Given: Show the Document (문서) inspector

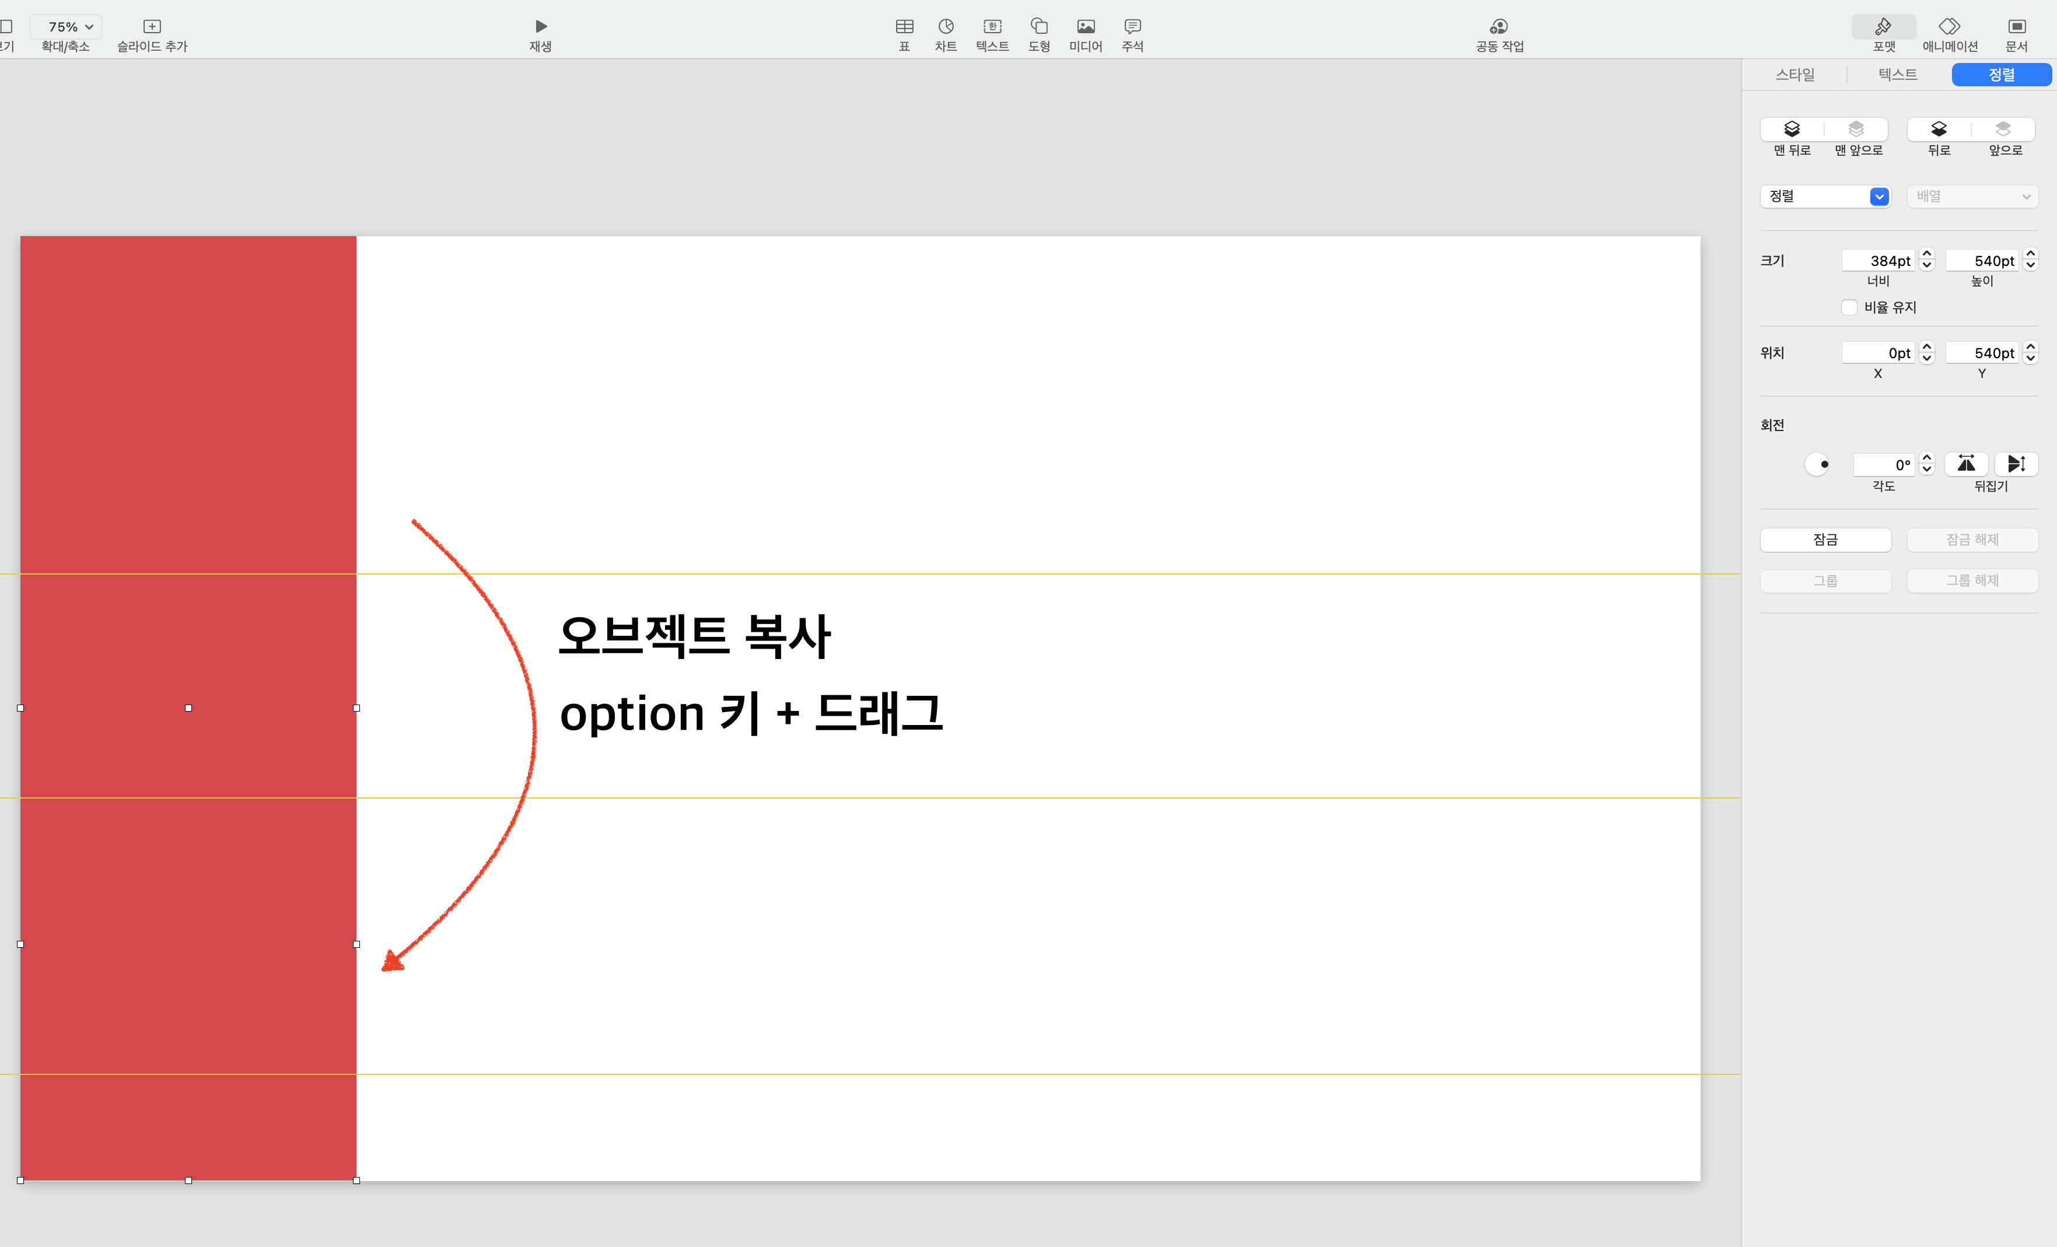Looking at the screenshot, I should click(2016, 27).
